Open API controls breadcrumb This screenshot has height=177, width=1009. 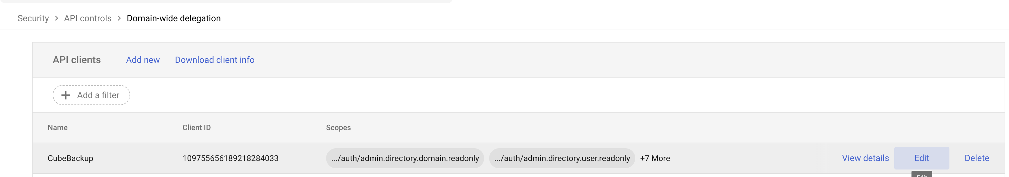pyautogui.click(x=88, y=18)
